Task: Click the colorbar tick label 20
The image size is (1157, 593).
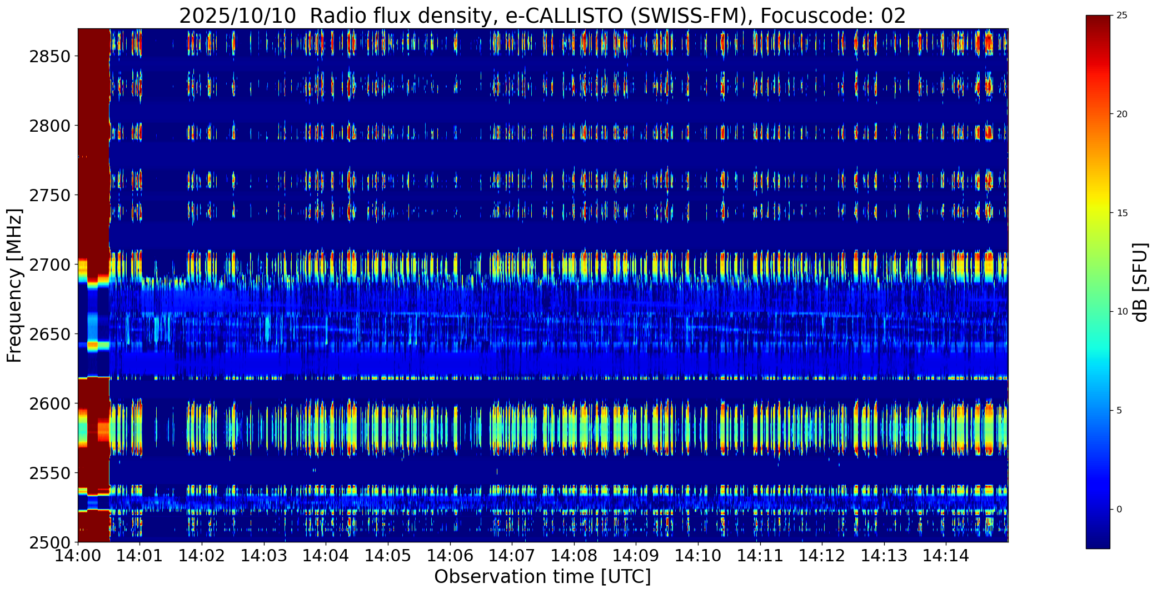Action: click(x=1122, y=114)
